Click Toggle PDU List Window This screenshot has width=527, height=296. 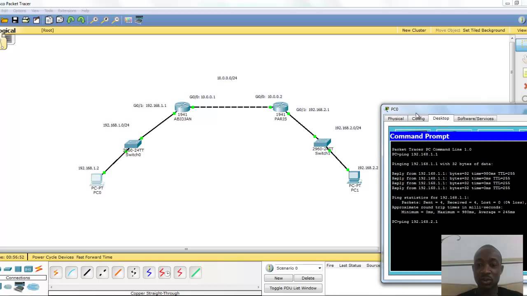coord(293,288)
